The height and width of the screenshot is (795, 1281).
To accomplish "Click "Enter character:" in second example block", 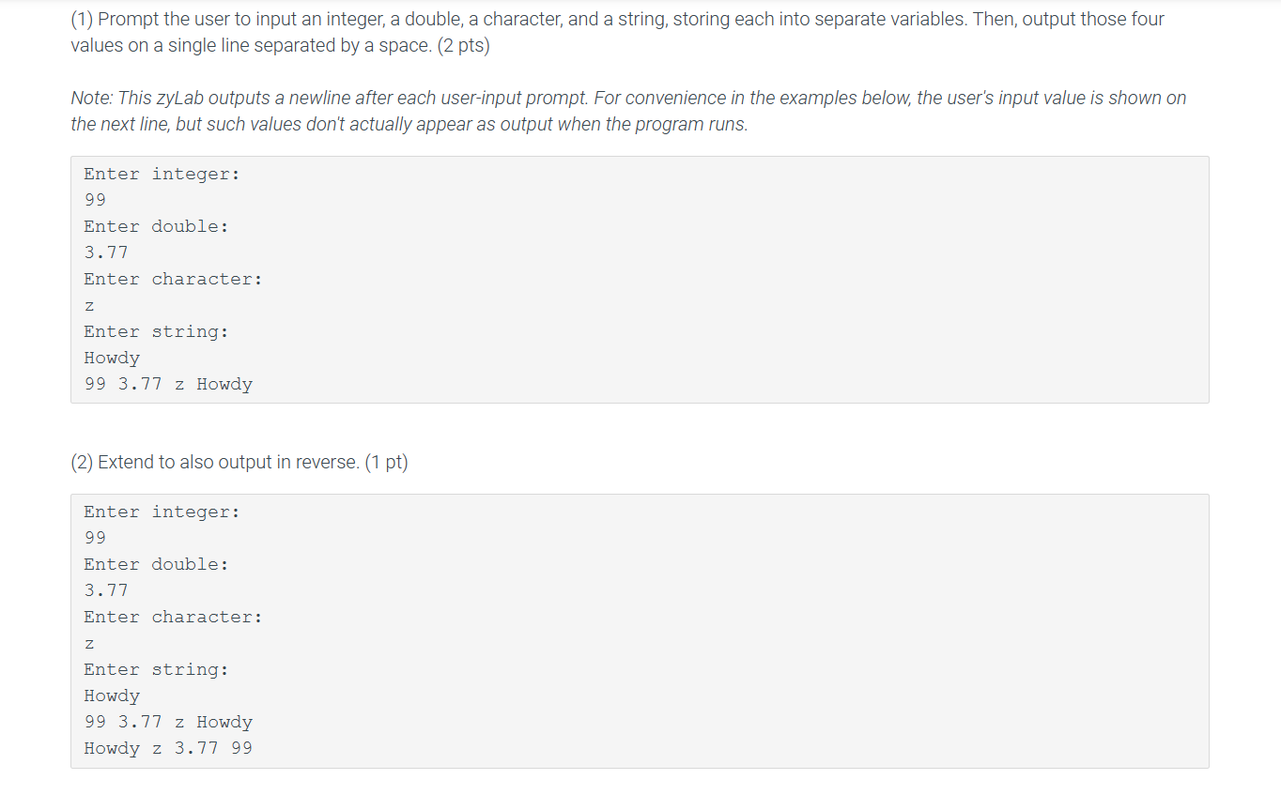I will 173,617.
